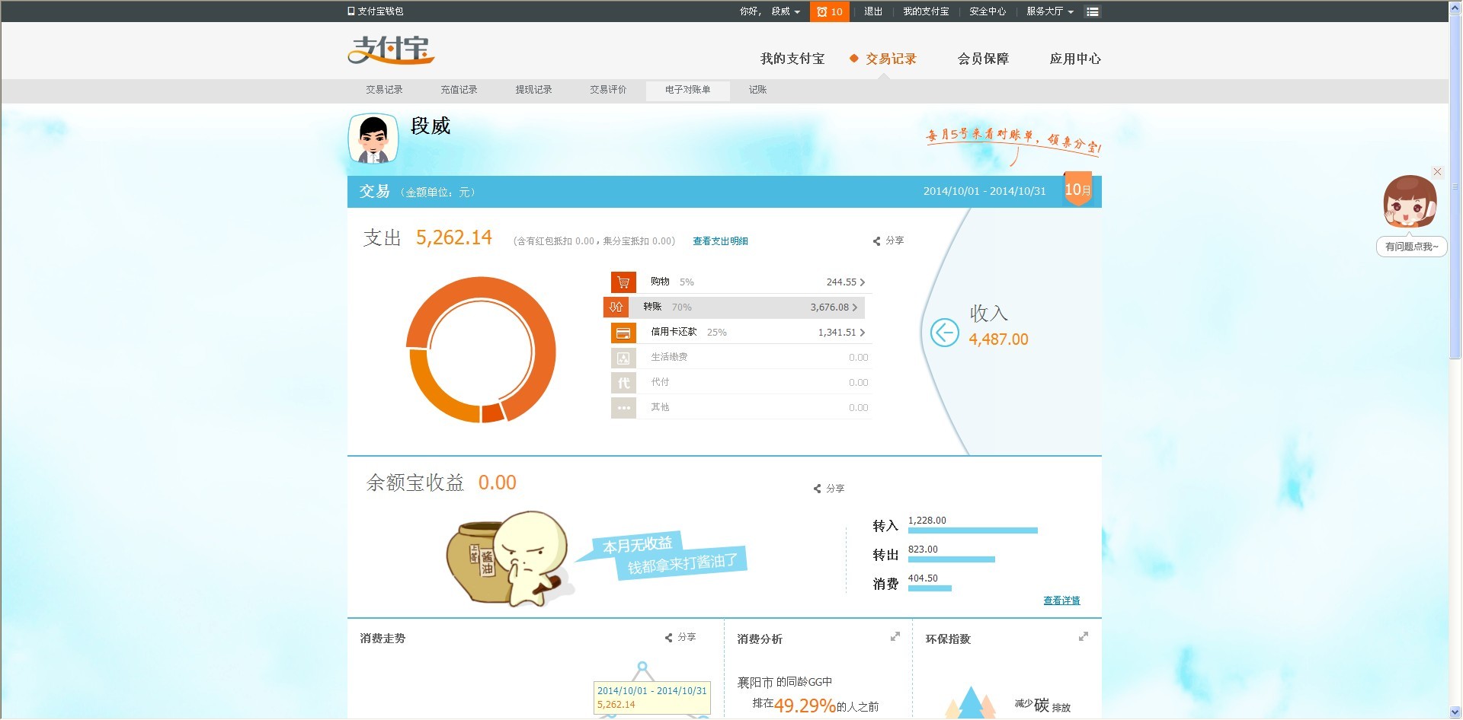Click the 段威 profile avatar
1463x720 pixels.
(x=373, y=139)
